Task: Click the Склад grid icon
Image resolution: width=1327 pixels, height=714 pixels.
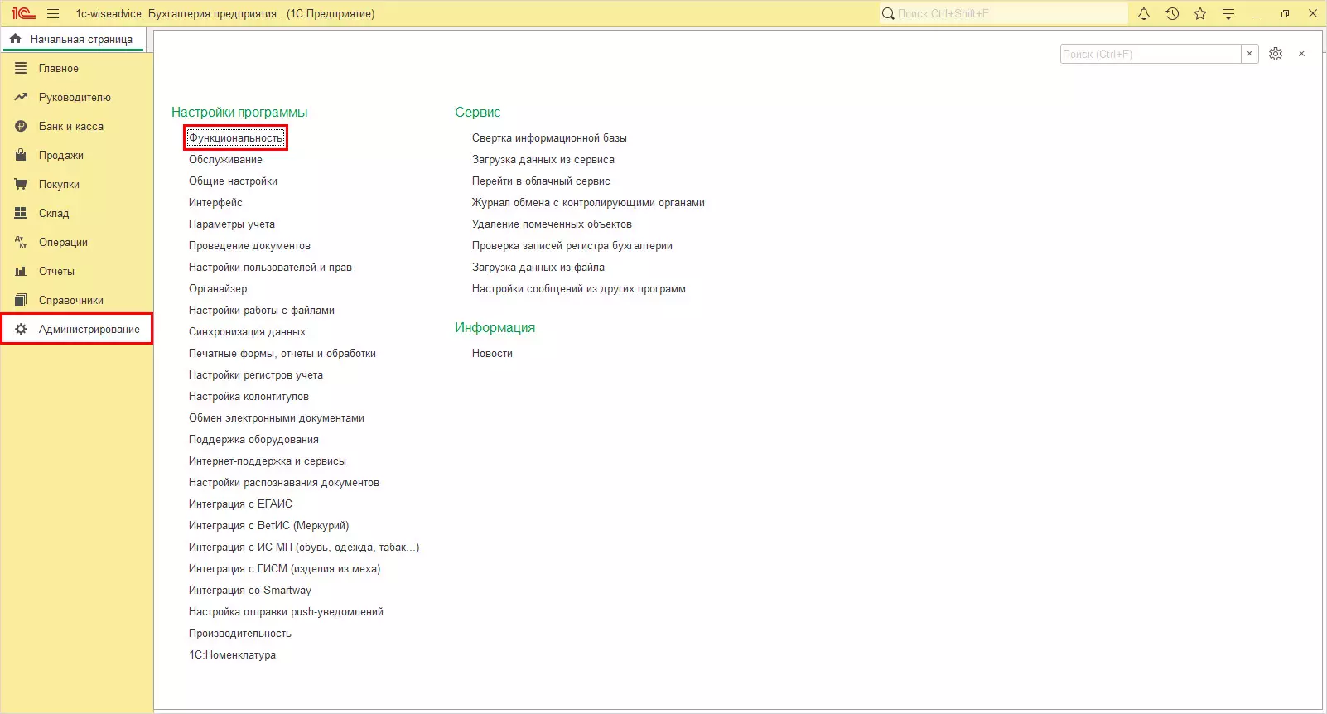Action: coord(21,213)
